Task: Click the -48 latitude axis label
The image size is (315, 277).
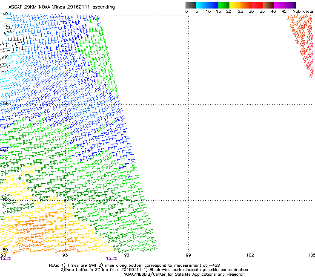Action: click(x=4, y=199)
